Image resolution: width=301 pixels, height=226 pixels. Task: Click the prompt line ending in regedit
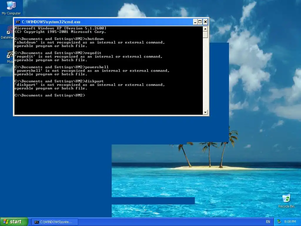[58, 53]
